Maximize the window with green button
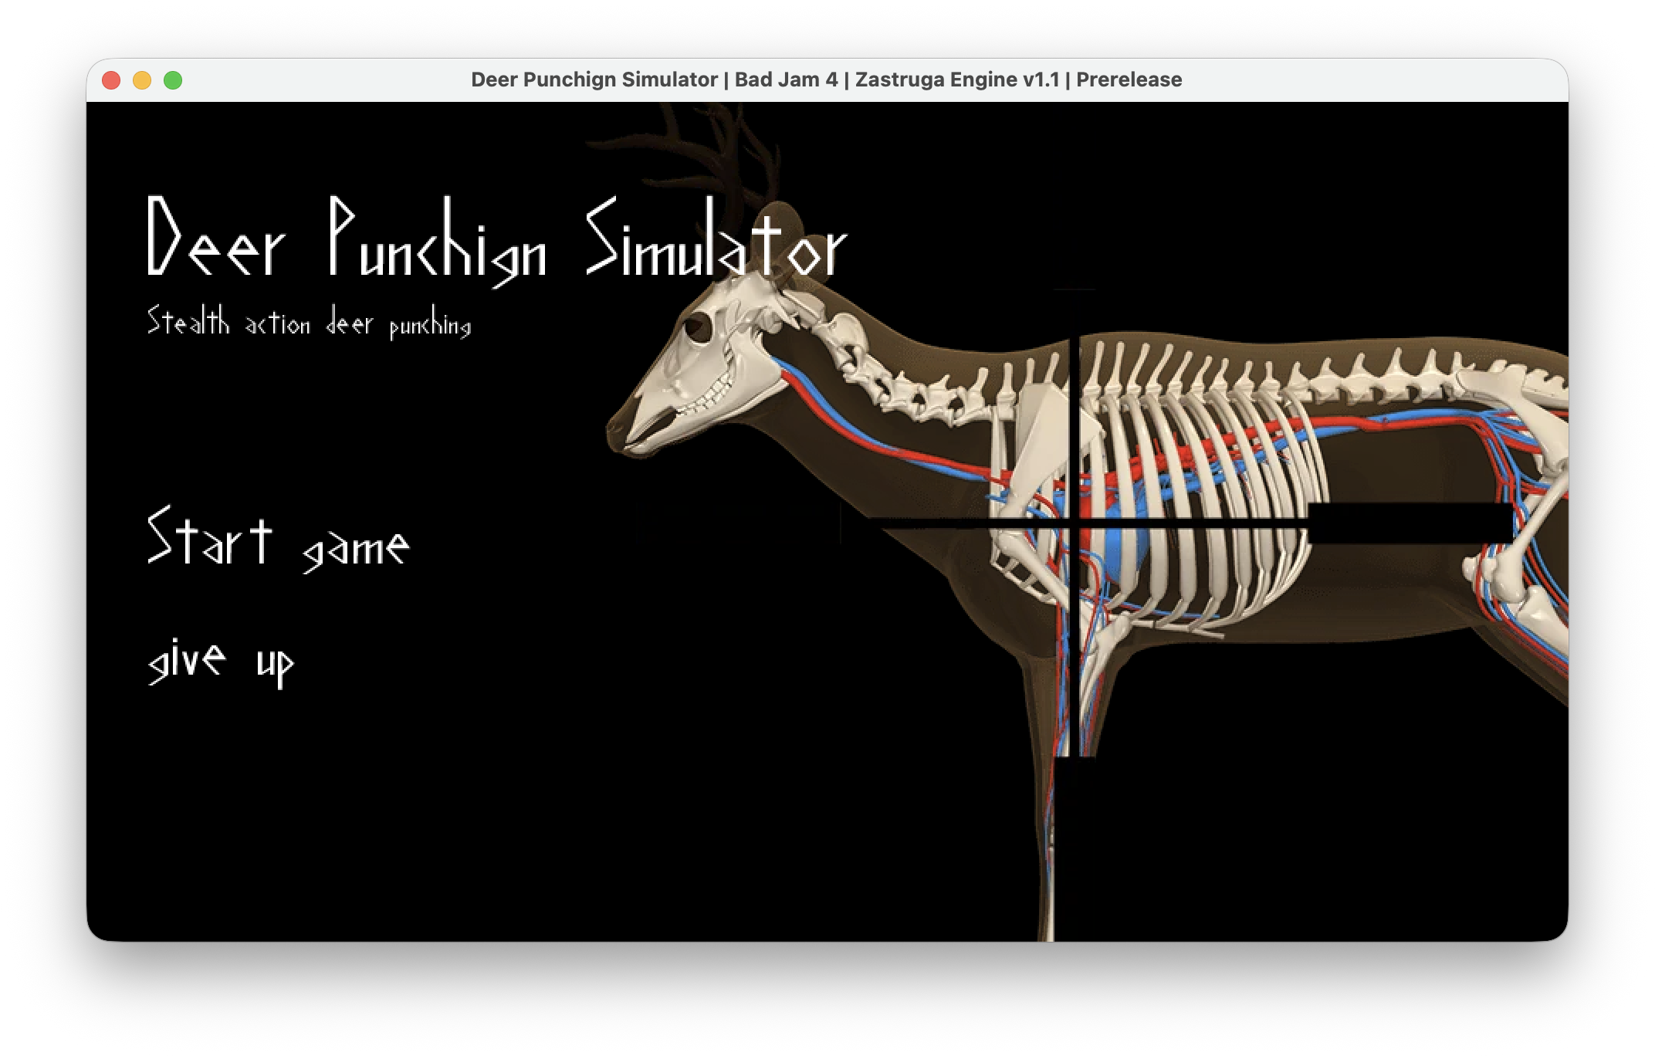The width and height of the screenshot is (1655, 1056). pyautogui.click(x=173, y=80)
